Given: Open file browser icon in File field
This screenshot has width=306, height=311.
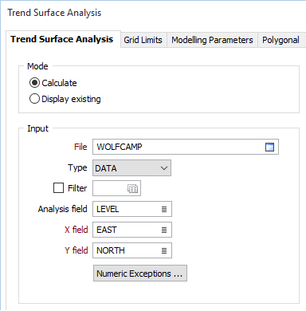Looking at the screenshot, I should [x=269, y=147].
